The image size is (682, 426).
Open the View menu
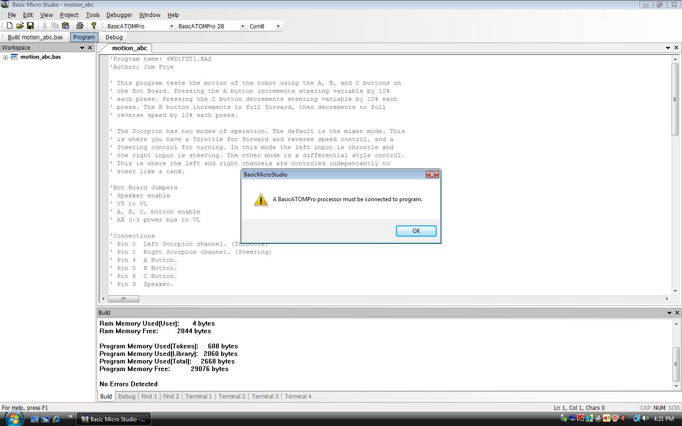46,15
